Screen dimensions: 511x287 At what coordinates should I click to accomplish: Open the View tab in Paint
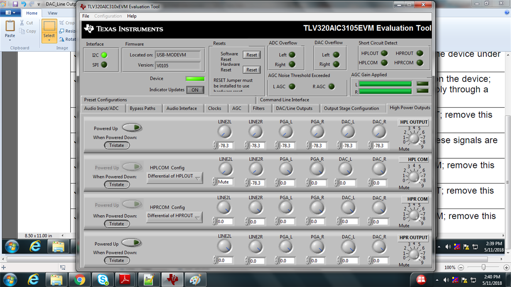[52, 13]
